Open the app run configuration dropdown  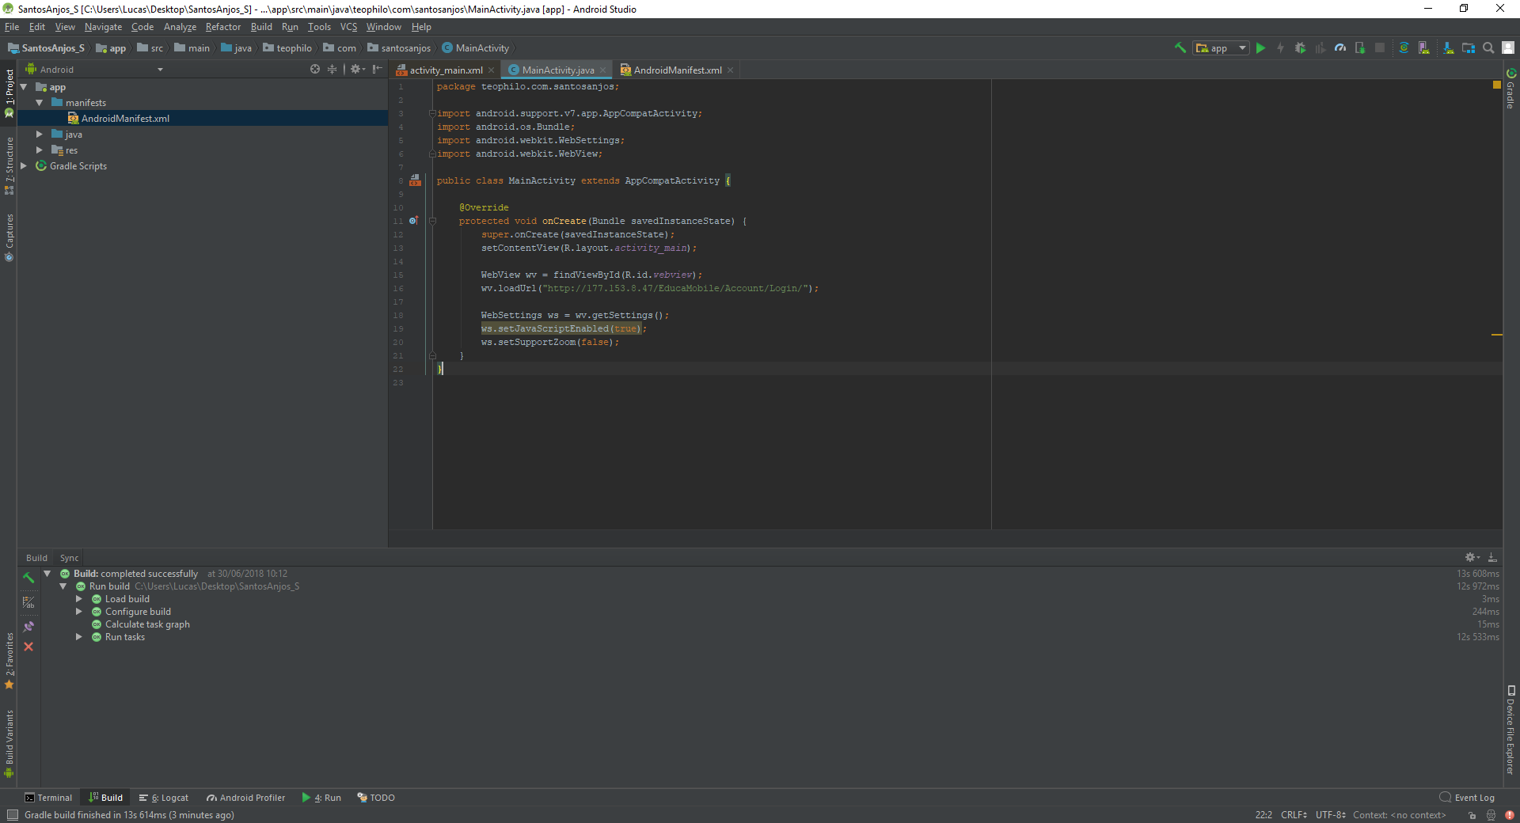click(1221, 48)
